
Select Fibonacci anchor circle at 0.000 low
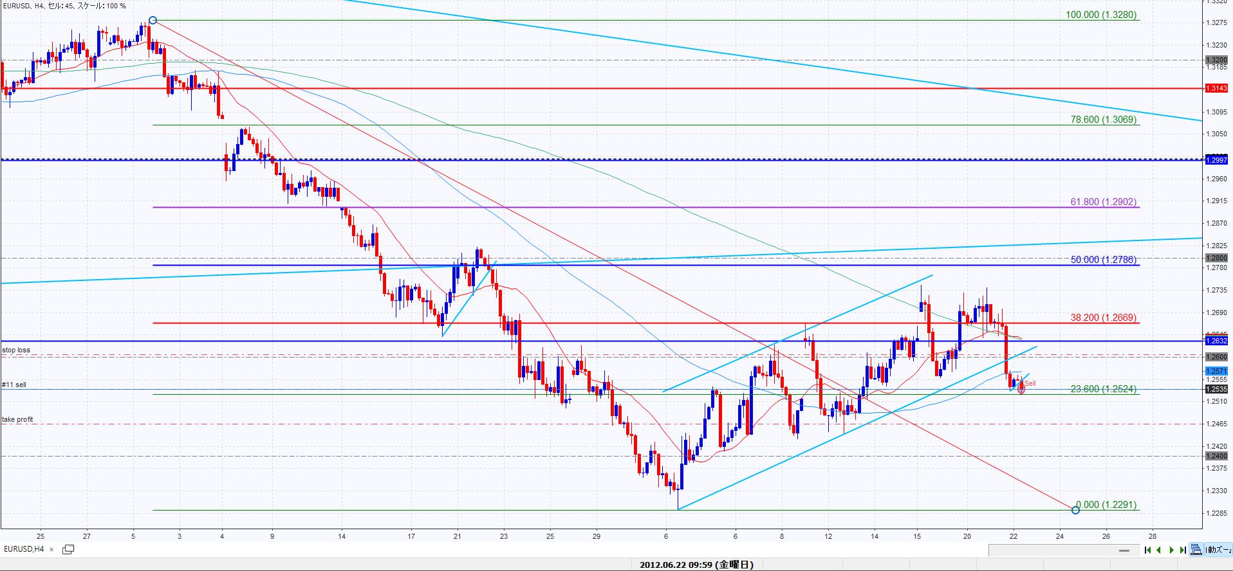pyautogui.click(x=1075, y=510)
